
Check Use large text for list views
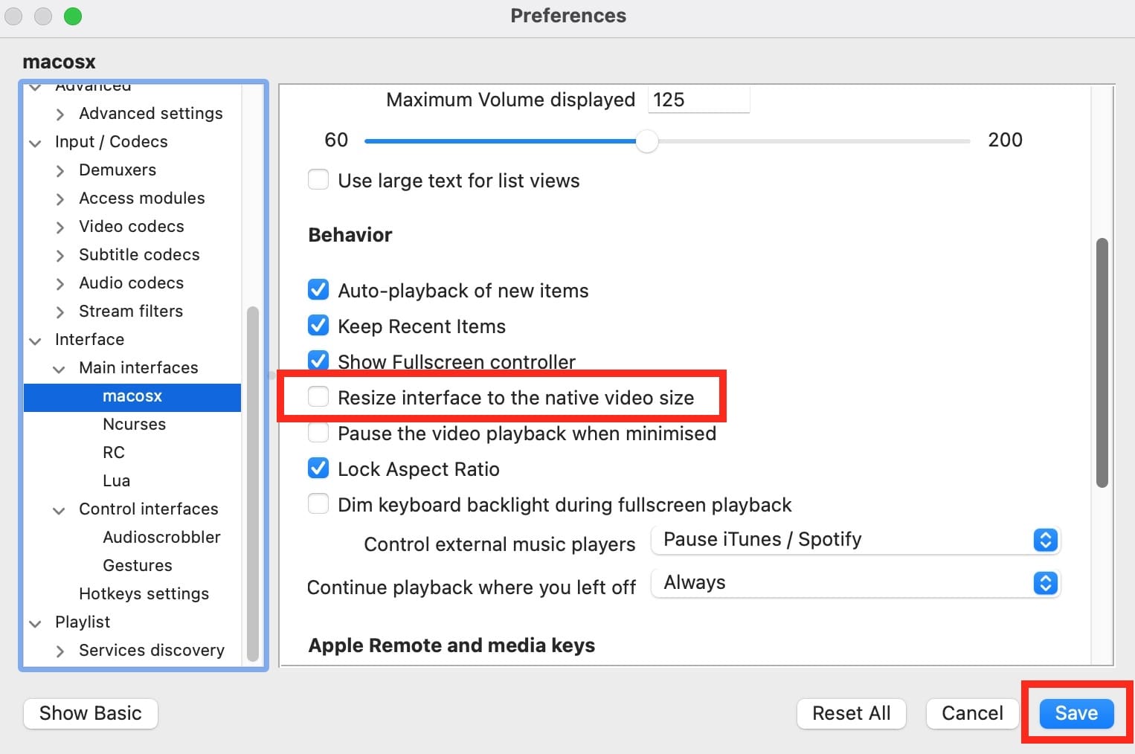click(x=318, y=180)
